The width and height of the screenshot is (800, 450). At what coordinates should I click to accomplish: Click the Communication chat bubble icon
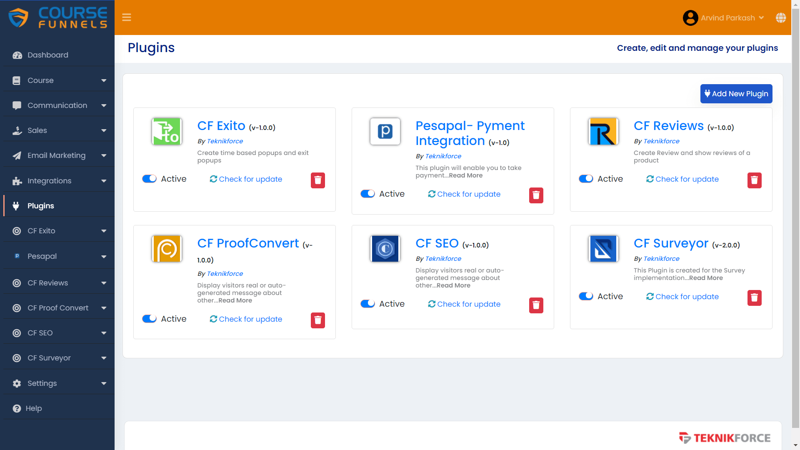[17, 105]
